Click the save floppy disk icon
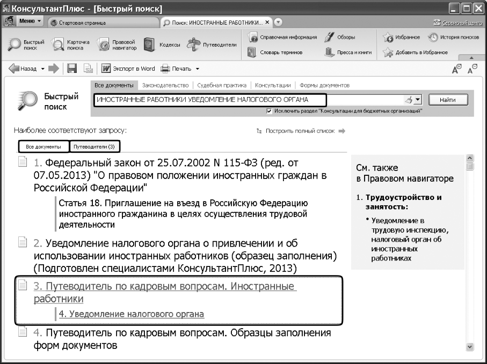The image size is (487, 364). (x=72, y=69)
